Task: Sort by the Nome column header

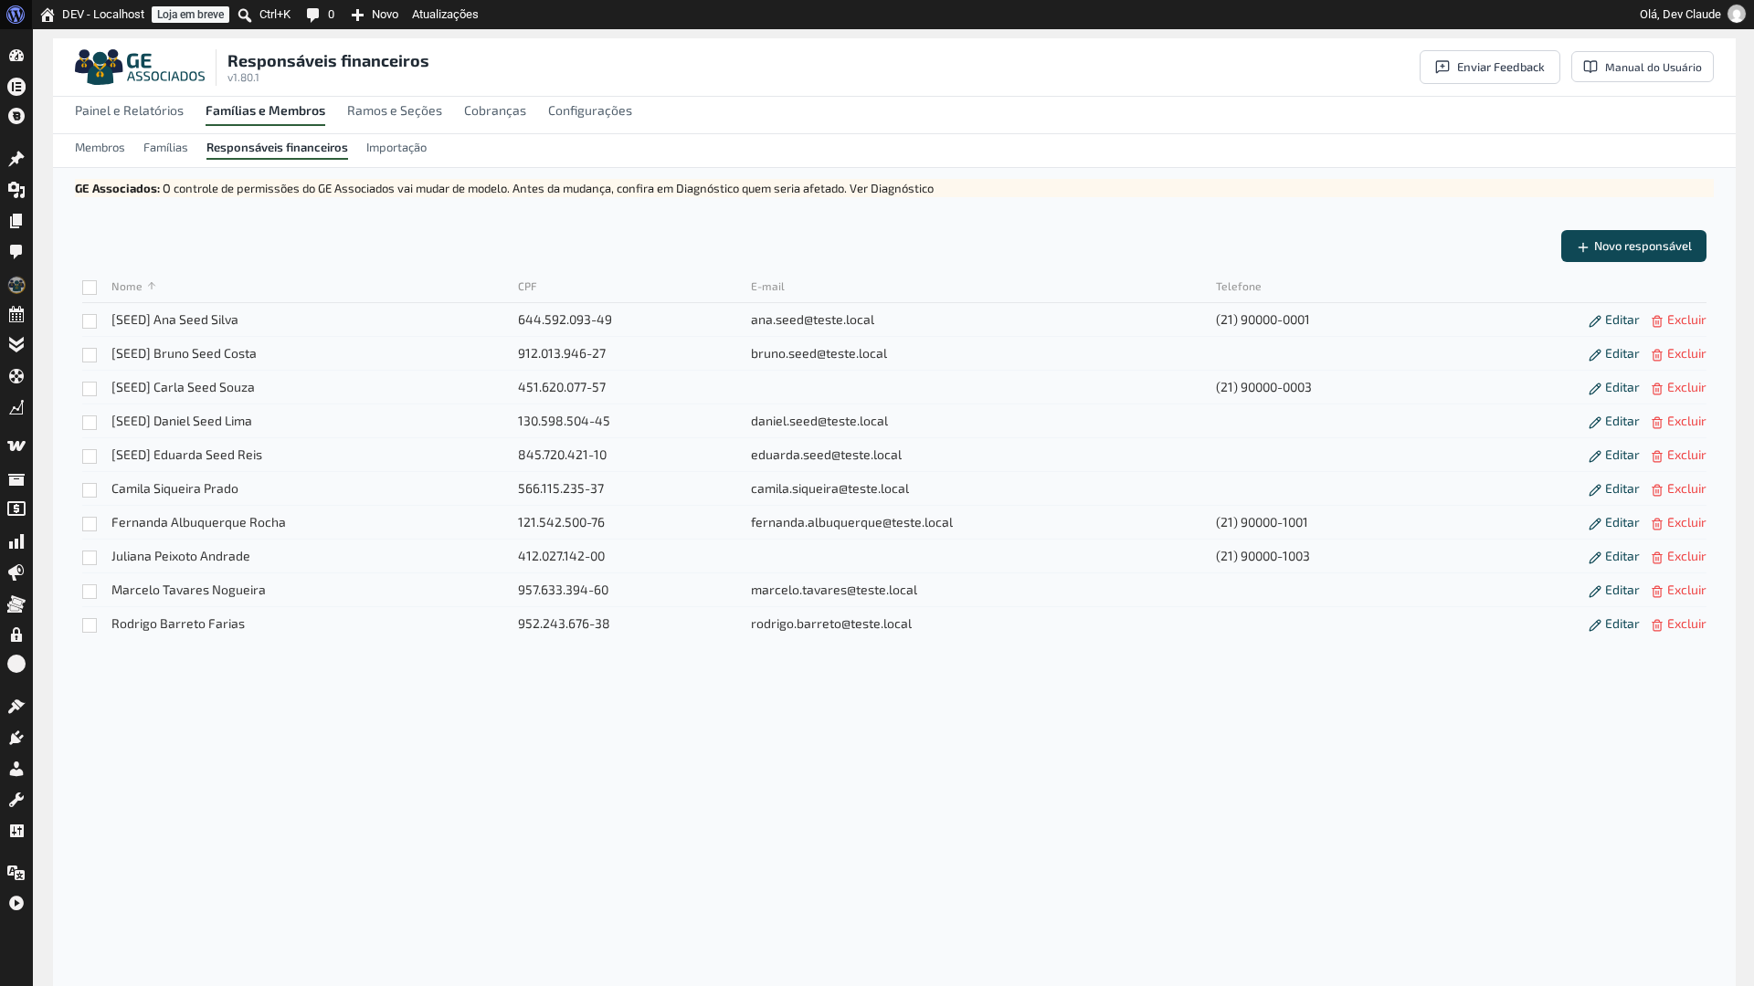Action: pyautogui.click(x=133, y=287)
